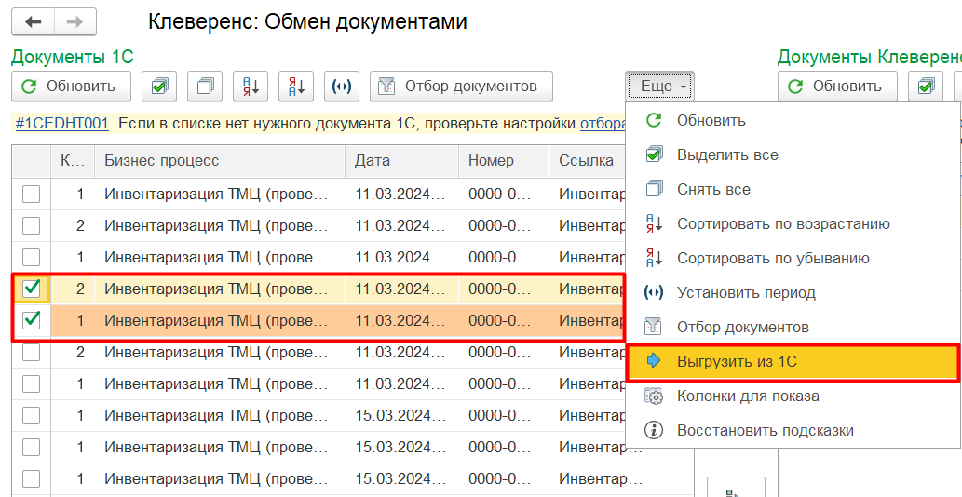962x497 pixels.
Task: Click the Дата column header
Action: tap(402, 161)
